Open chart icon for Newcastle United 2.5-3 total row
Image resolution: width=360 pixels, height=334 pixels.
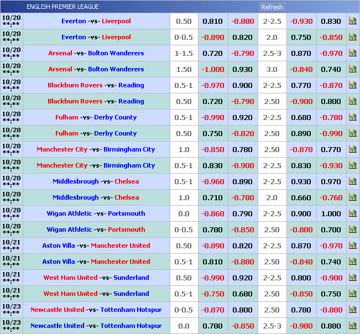tap(352, 326)
